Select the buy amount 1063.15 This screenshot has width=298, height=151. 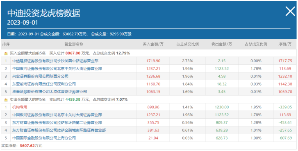pyautogui.click(x=153, y=92)
